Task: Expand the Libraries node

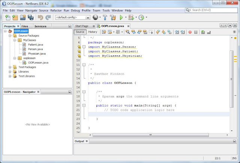Action: pos(10,71)
